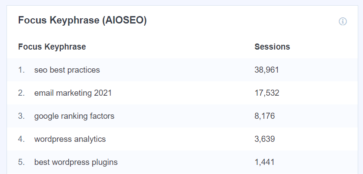Open the 'wordpress analytics' keyphrase entry

[70, 139]
